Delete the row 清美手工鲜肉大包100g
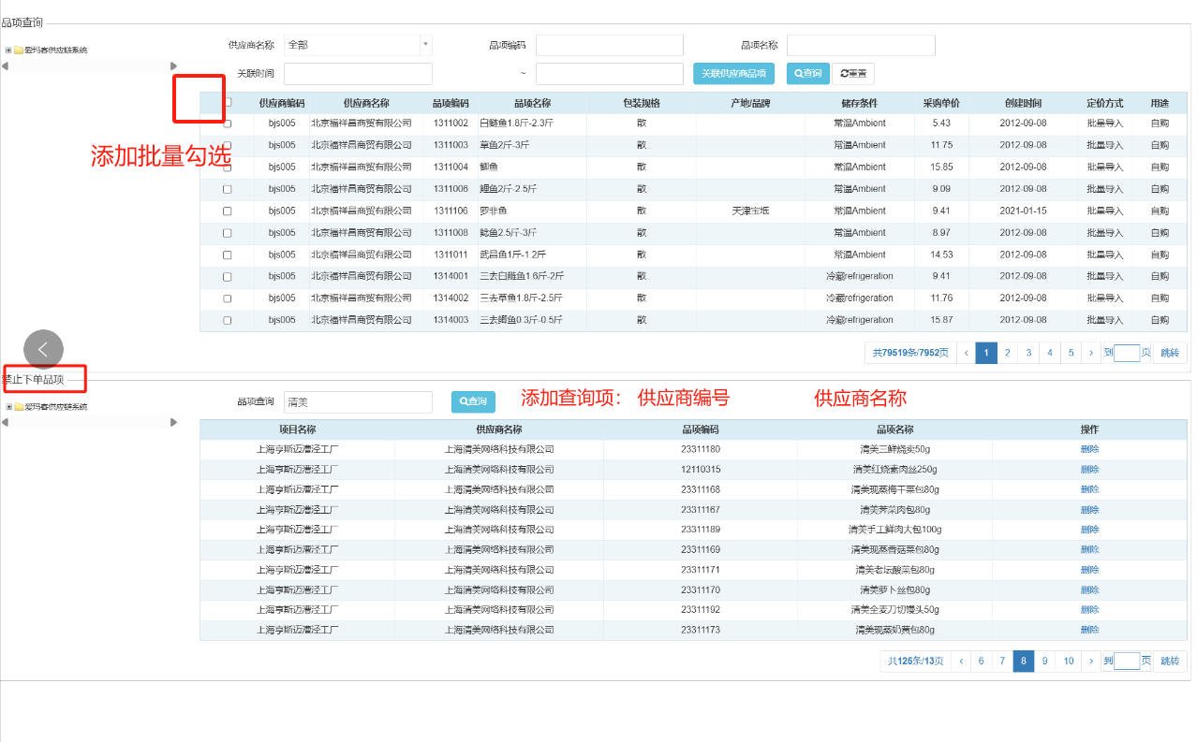The image size is (1197, 742). [x=1089, y=530]
